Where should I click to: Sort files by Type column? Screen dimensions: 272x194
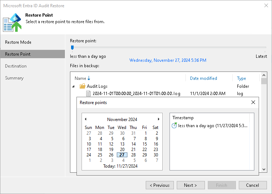[241, 78]
